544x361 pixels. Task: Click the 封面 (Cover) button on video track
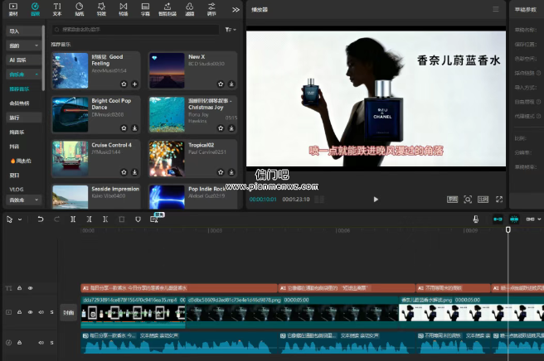coord(69,313)
